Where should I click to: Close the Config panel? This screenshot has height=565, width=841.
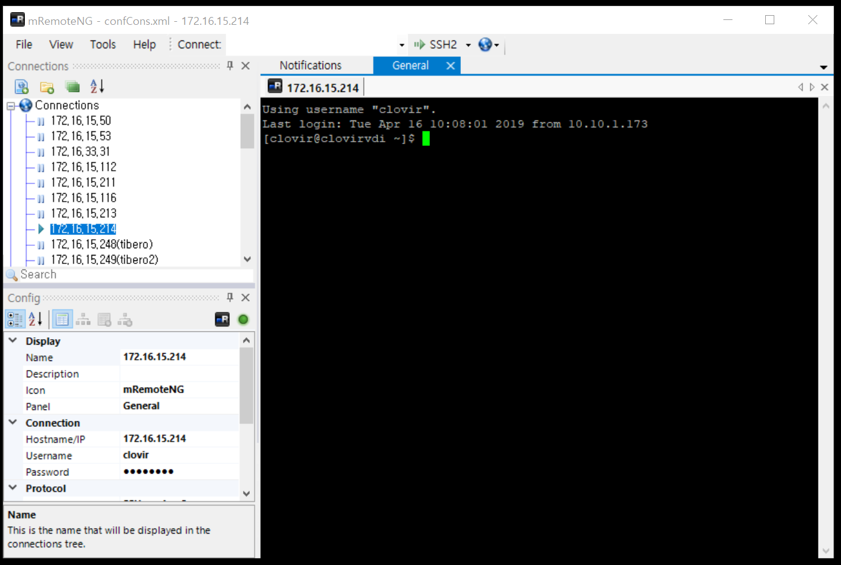[x=246, y=297]
